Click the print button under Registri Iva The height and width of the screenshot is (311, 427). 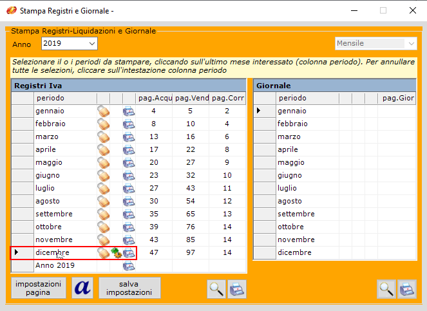(x=236, y=289)
